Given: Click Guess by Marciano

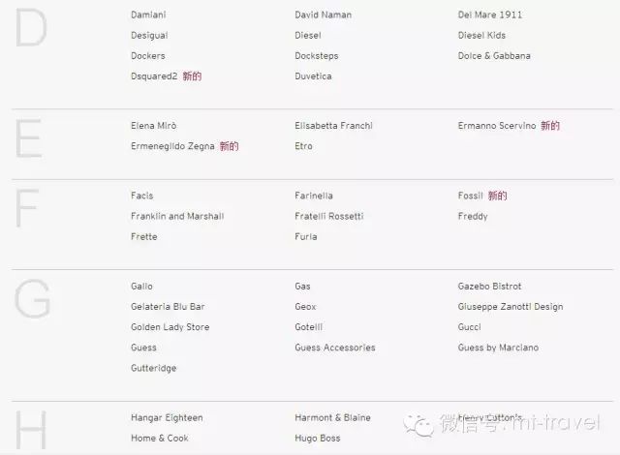Looking at the screenshot, I should 498,348.
